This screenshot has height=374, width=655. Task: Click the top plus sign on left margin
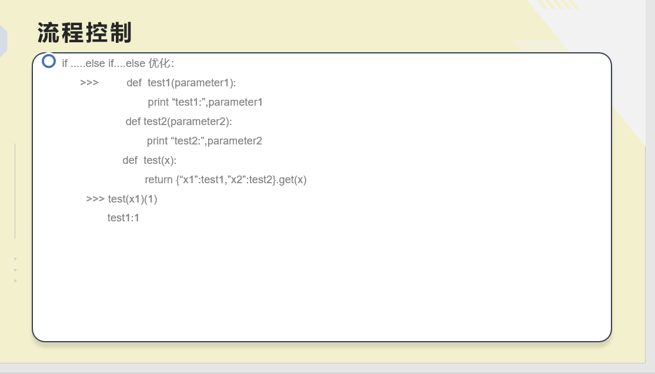coord(15,259)
